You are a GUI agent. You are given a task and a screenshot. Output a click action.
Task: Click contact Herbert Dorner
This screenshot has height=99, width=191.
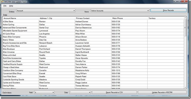[x=93, y=22]
